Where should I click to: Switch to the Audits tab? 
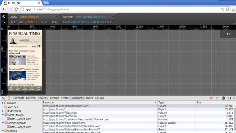89,98
